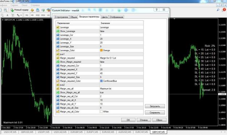Click the question-mark help button in dialog title

157,10
